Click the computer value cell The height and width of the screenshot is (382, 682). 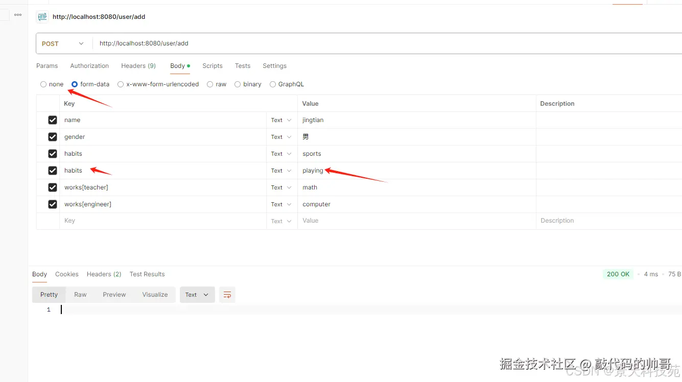(x=416, y=204)
